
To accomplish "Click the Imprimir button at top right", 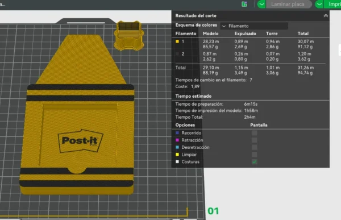I will [x=332, y=4].
